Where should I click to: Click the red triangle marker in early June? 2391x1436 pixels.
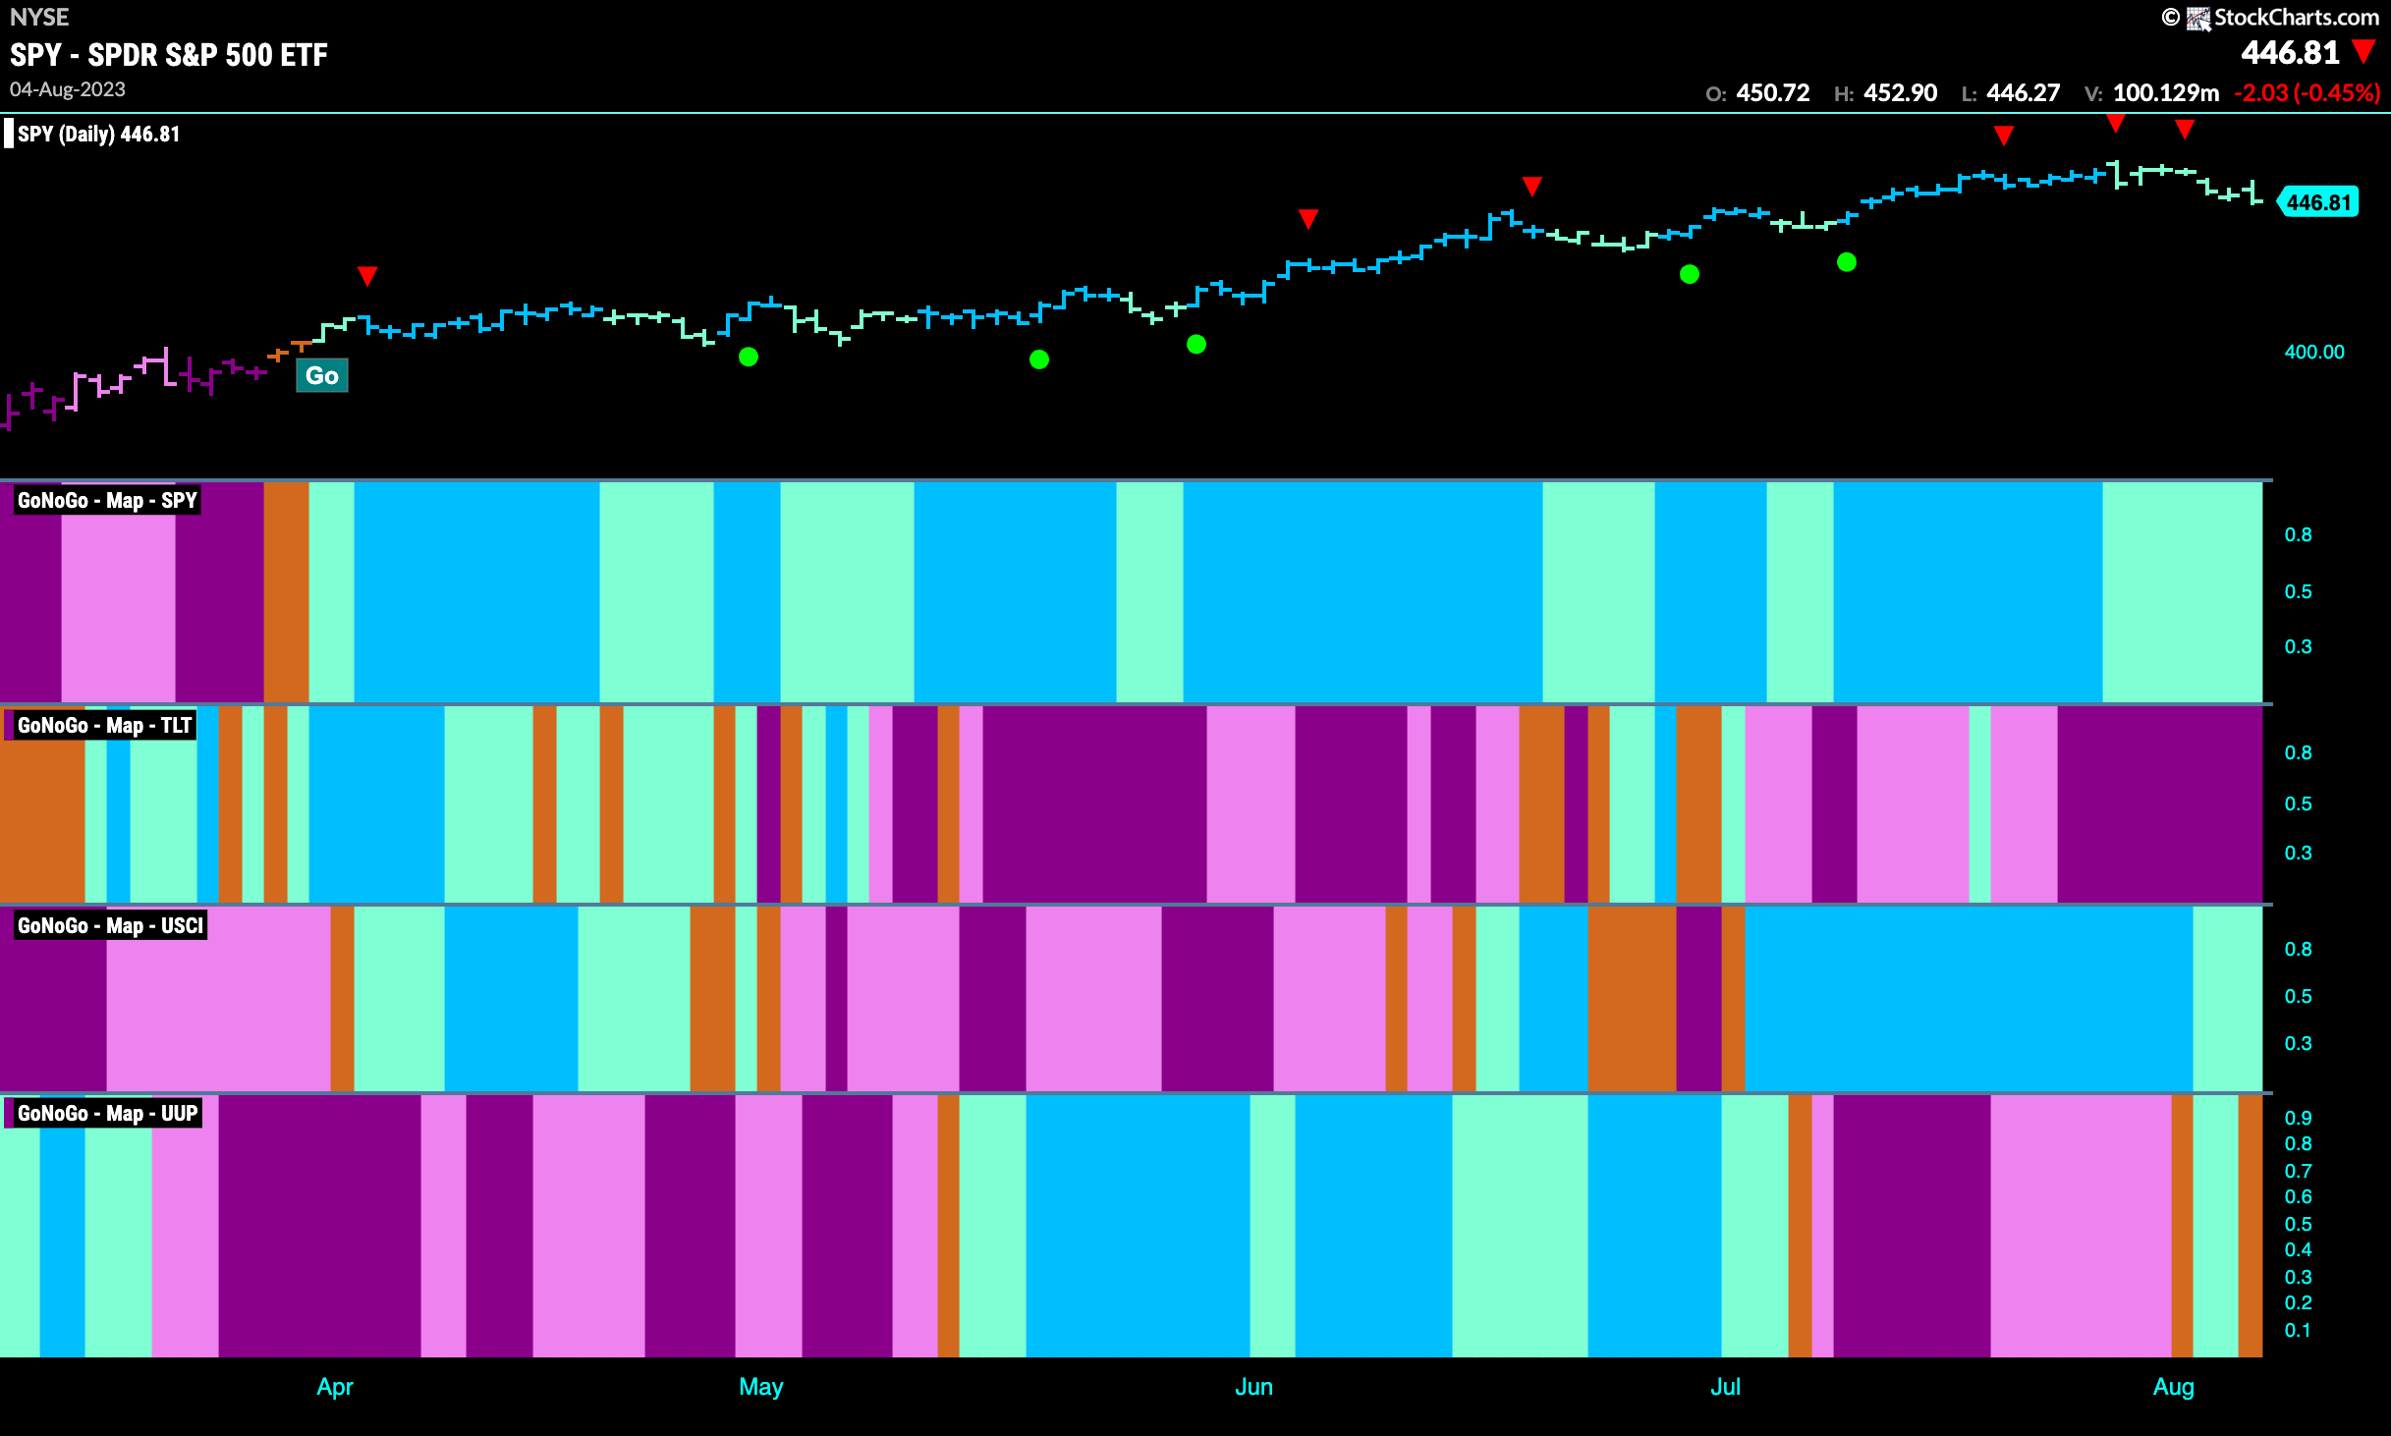pos(1307,218)
